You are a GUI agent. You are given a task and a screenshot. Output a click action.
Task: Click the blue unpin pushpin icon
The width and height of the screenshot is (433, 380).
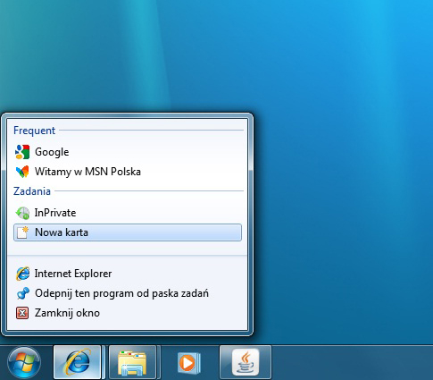(22, 293)
